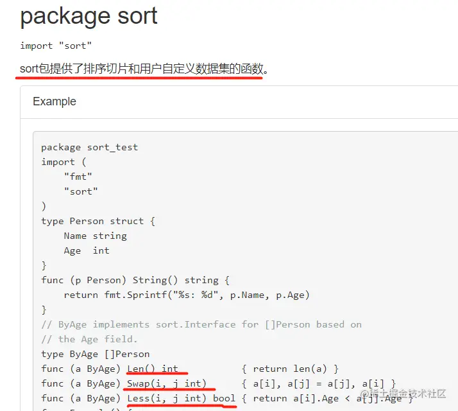Click the underlined 'Len() int' method
Screen dimensions: 458x411
point(153,369)
